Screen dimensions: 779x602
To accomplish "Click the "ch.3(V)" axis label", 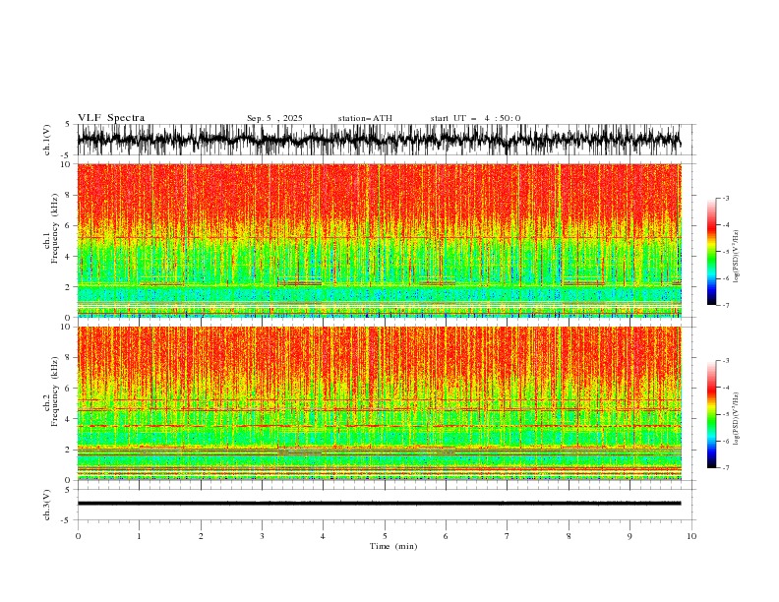I will 47,505.
